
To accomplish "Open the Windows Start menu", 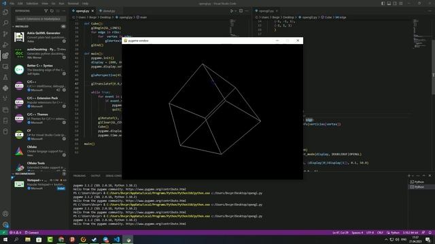I will 5,239.
